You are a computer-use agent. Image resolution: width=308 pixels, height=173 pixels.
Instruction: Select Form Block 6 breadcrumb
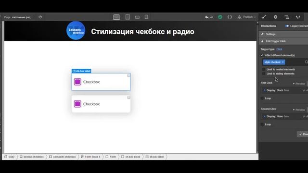pos(90,157)
